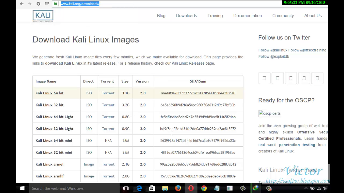Open the Wi-Fi network tray icon
The width and height of the screenshot is (344, 193).
click(319, 188)
